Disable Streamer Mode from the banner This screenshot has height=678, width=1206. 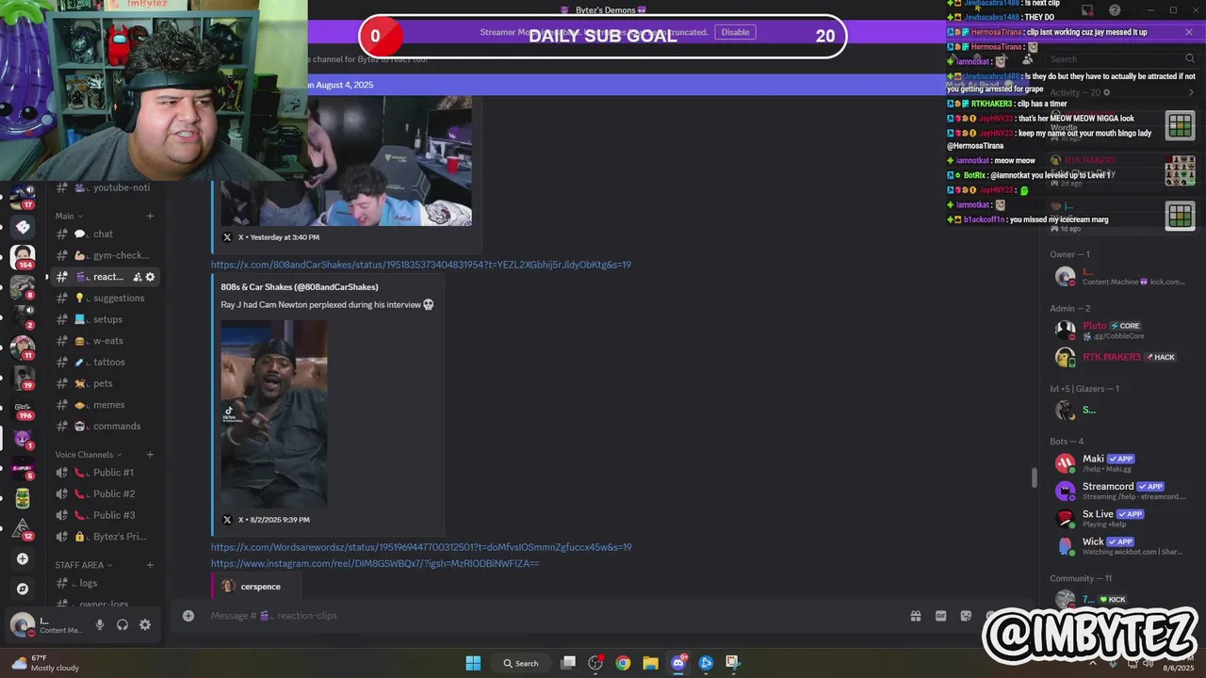point(735,32)
